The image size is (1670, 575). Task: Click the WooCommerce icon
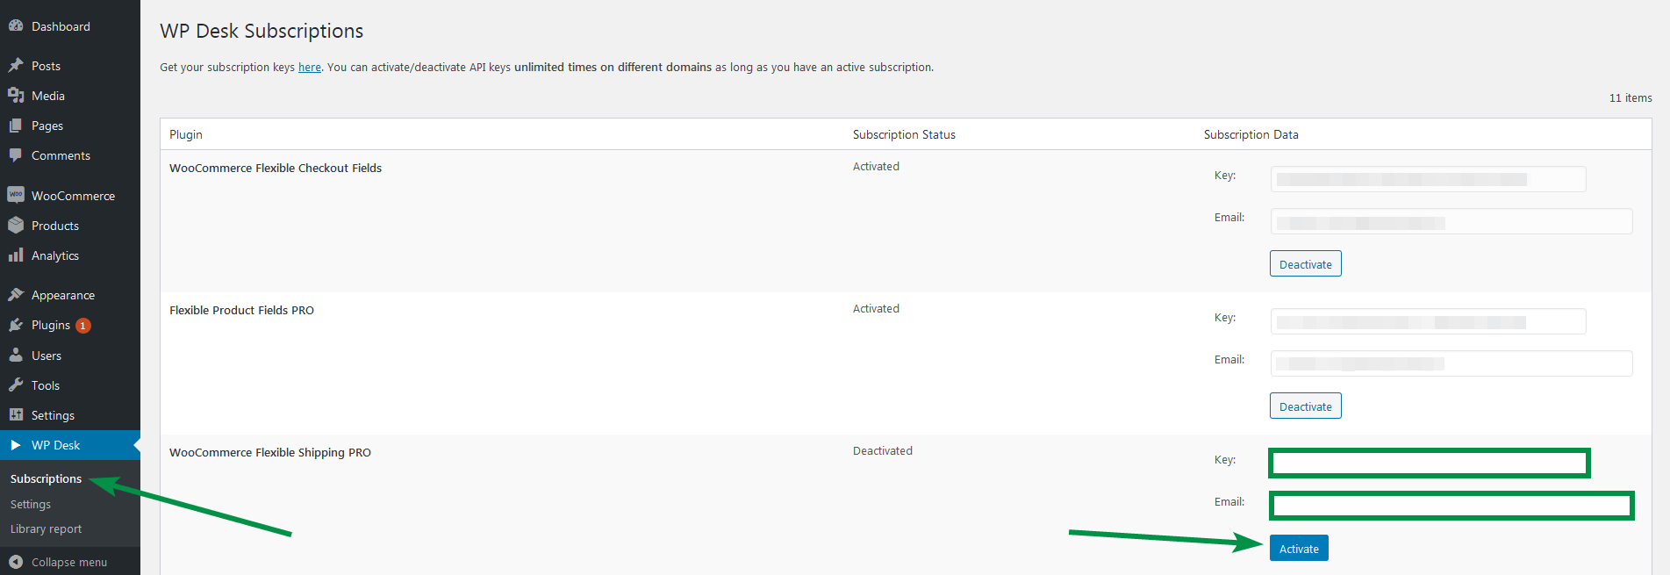(x=16, y=195)
